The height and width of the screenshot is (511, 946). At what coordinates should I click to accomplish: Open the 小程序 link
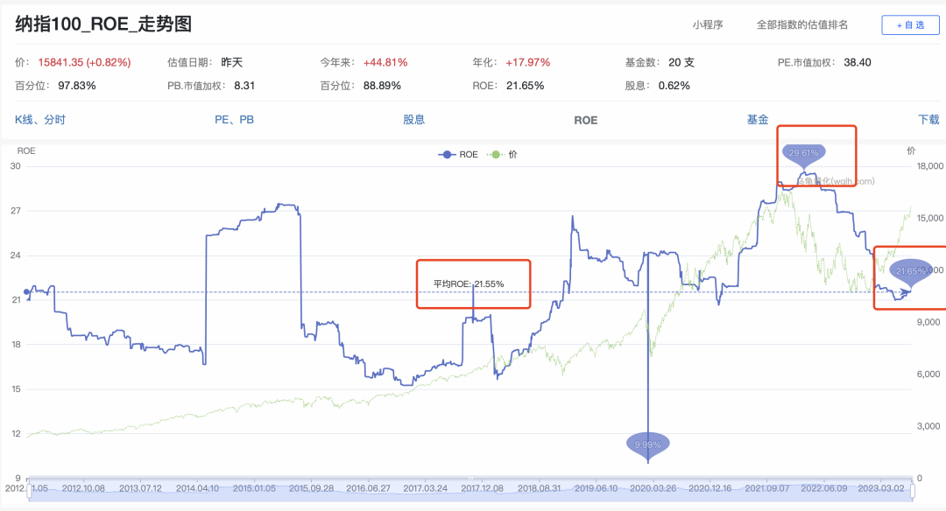coord(707,25)
